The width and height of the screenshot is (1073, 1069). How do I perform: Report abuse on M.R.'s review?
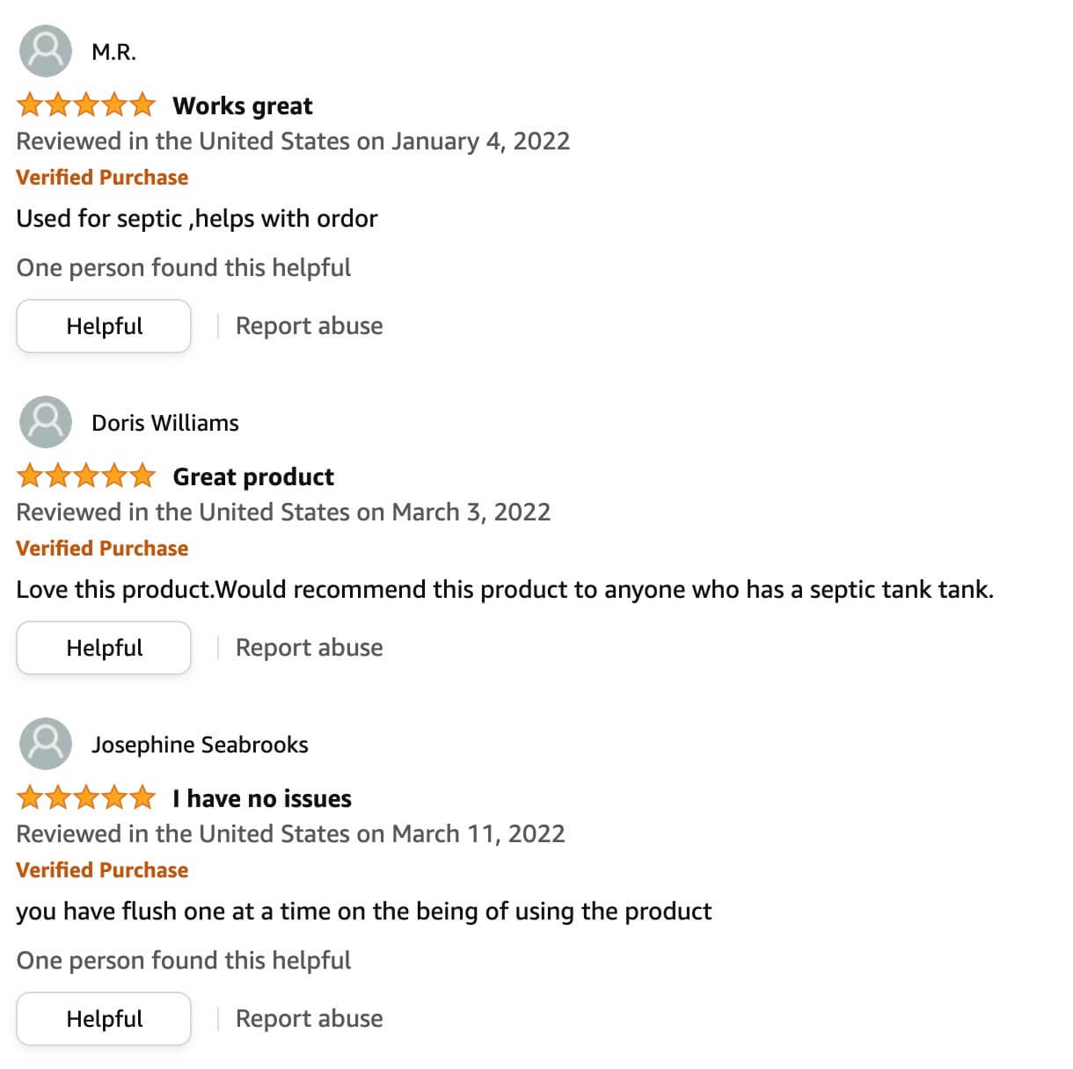(x=309, y=326)
